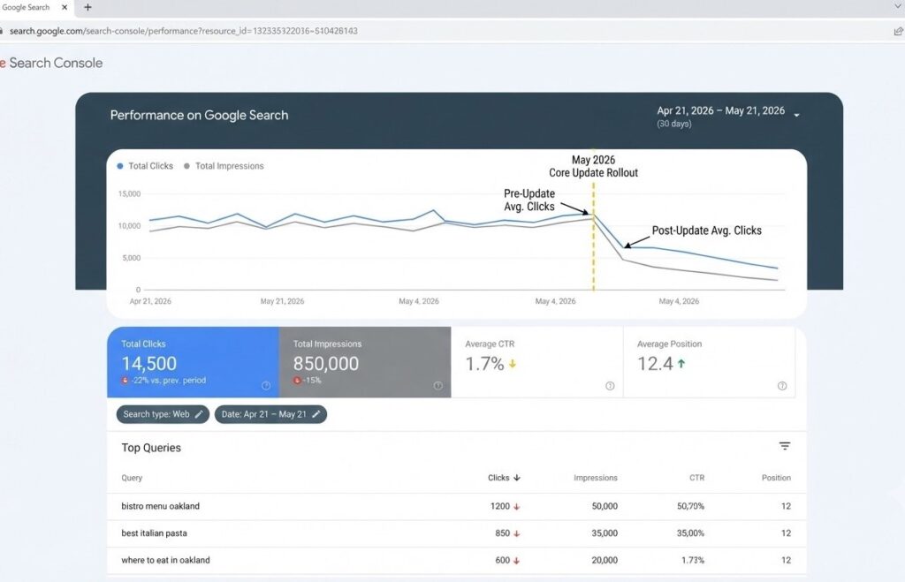Click the Top Queries heading

click(151, 448)
